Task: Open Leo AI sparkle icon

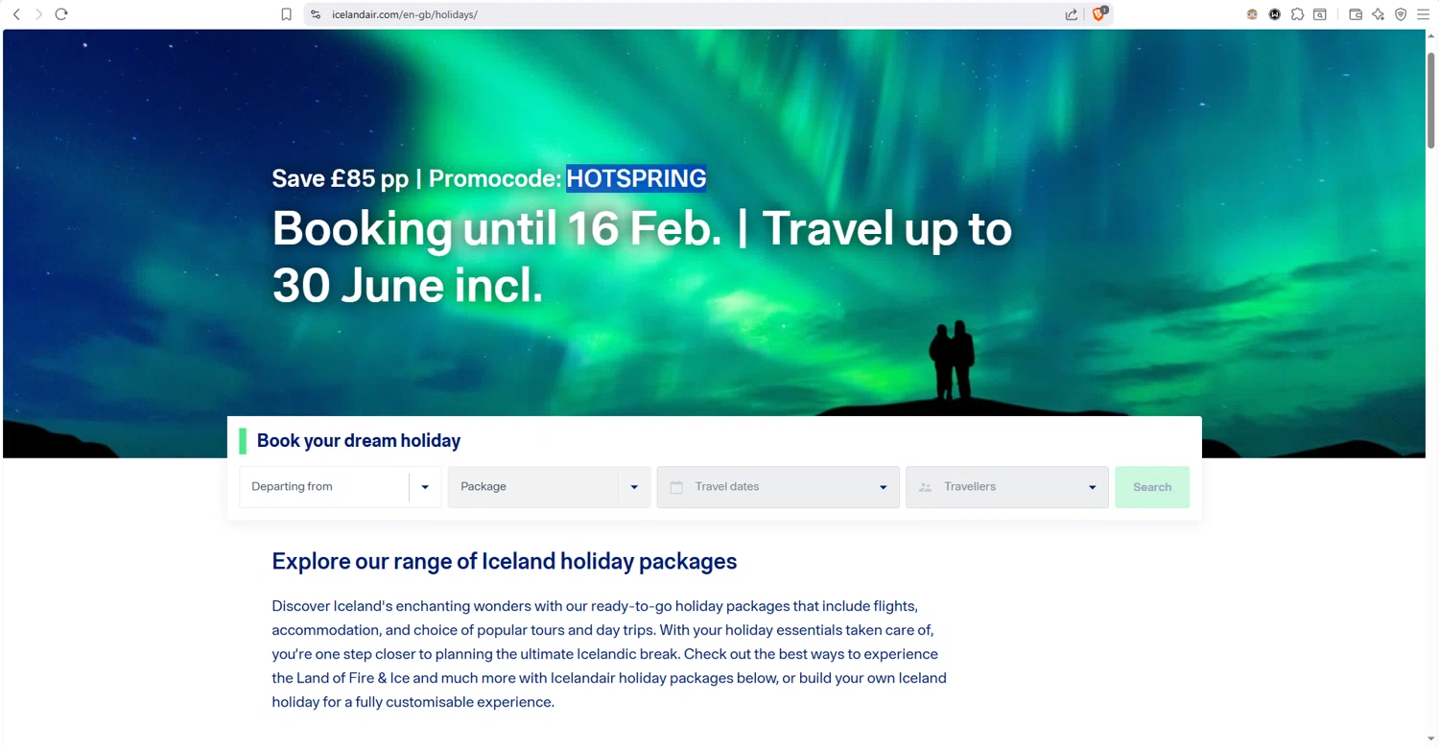Action: [x=1378, y=14]
